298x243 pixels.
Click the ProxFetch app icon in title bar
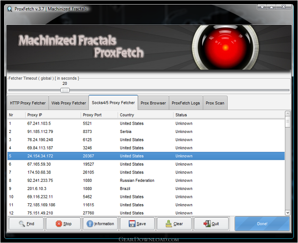point(10,9)
